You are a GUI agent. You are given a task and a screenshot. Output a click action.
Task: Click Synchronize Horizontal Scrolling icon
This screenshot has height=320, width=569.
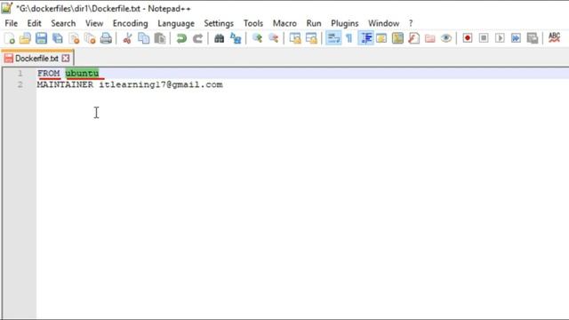pos(311,38)
